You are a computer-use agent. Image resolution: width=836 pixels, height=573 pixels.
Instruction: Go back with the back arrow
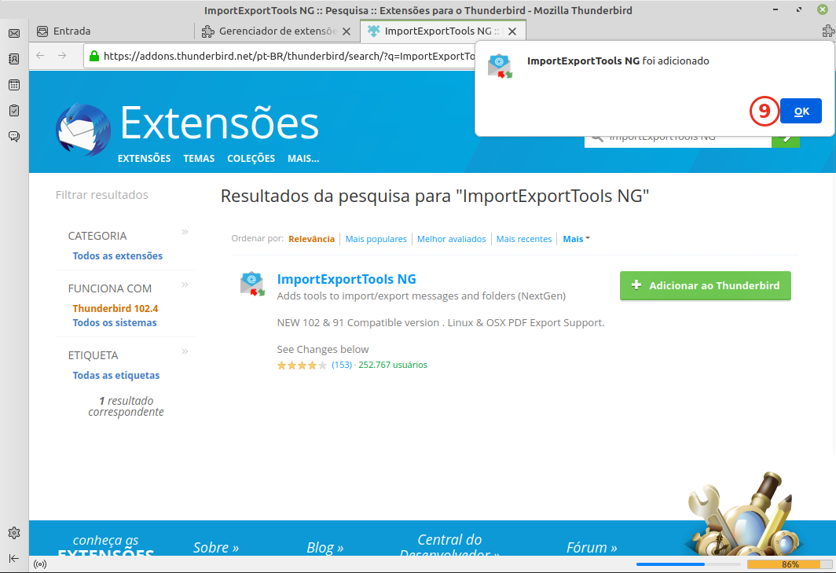pos(40,56)
